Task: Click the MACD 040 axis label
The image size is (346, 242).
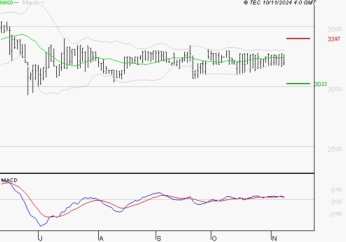Action: click(x=337, y=190)
